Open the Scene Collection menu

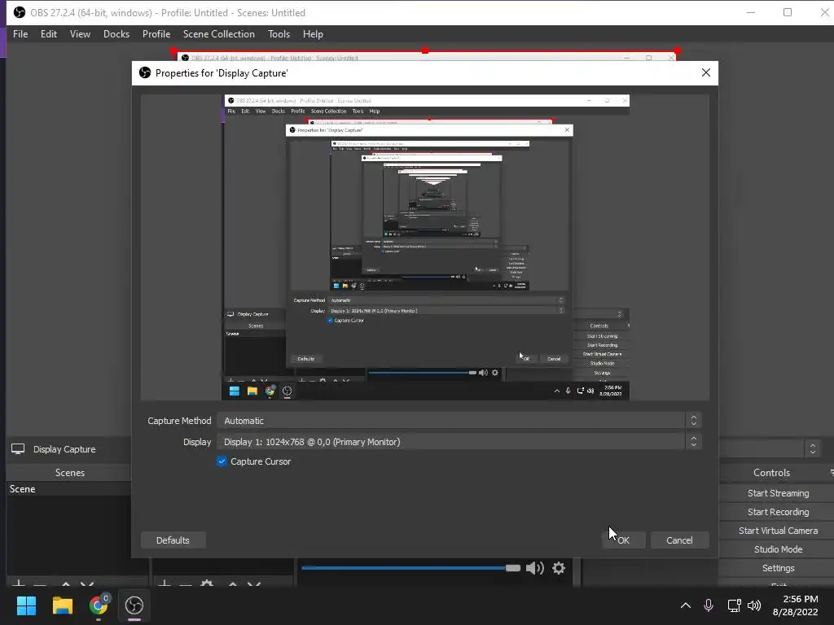pyautogui.click(x=218, y=34)
